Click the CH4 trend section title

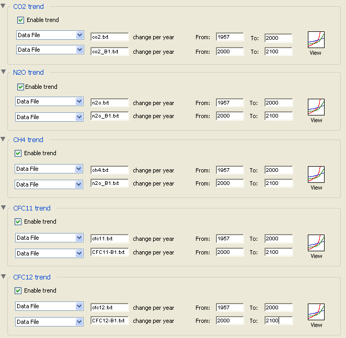point(28,140)
